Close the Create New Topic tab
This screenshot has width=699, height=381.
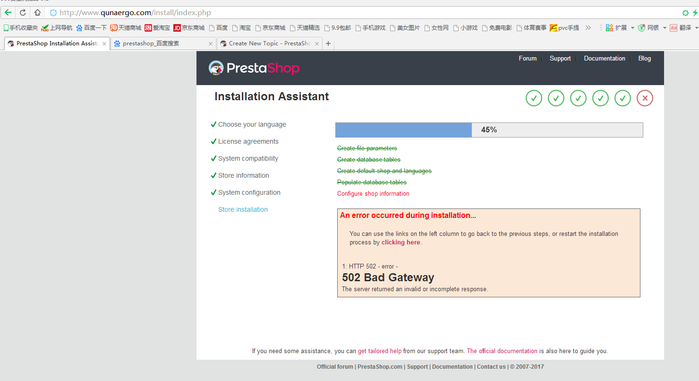(x=316, y=43)
